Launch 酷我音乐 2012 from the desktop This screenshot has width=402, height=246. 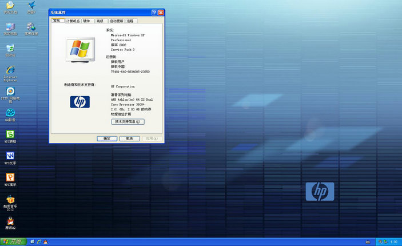(x=10, y=200)
